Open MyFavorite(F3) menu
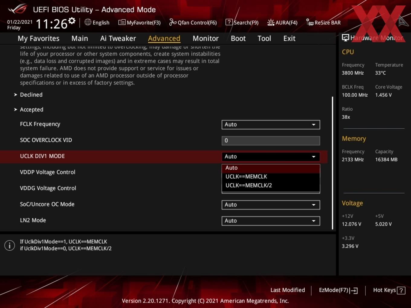The image size is (411, 308). tap(139, 22)
